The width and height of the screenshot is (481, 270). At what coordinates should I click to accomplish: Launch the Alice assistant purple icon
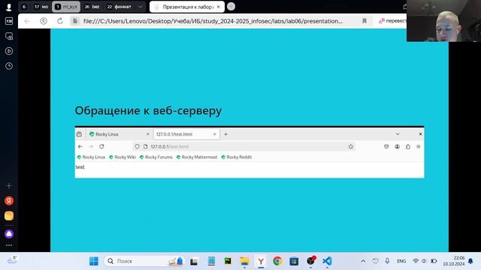[9, 234]
